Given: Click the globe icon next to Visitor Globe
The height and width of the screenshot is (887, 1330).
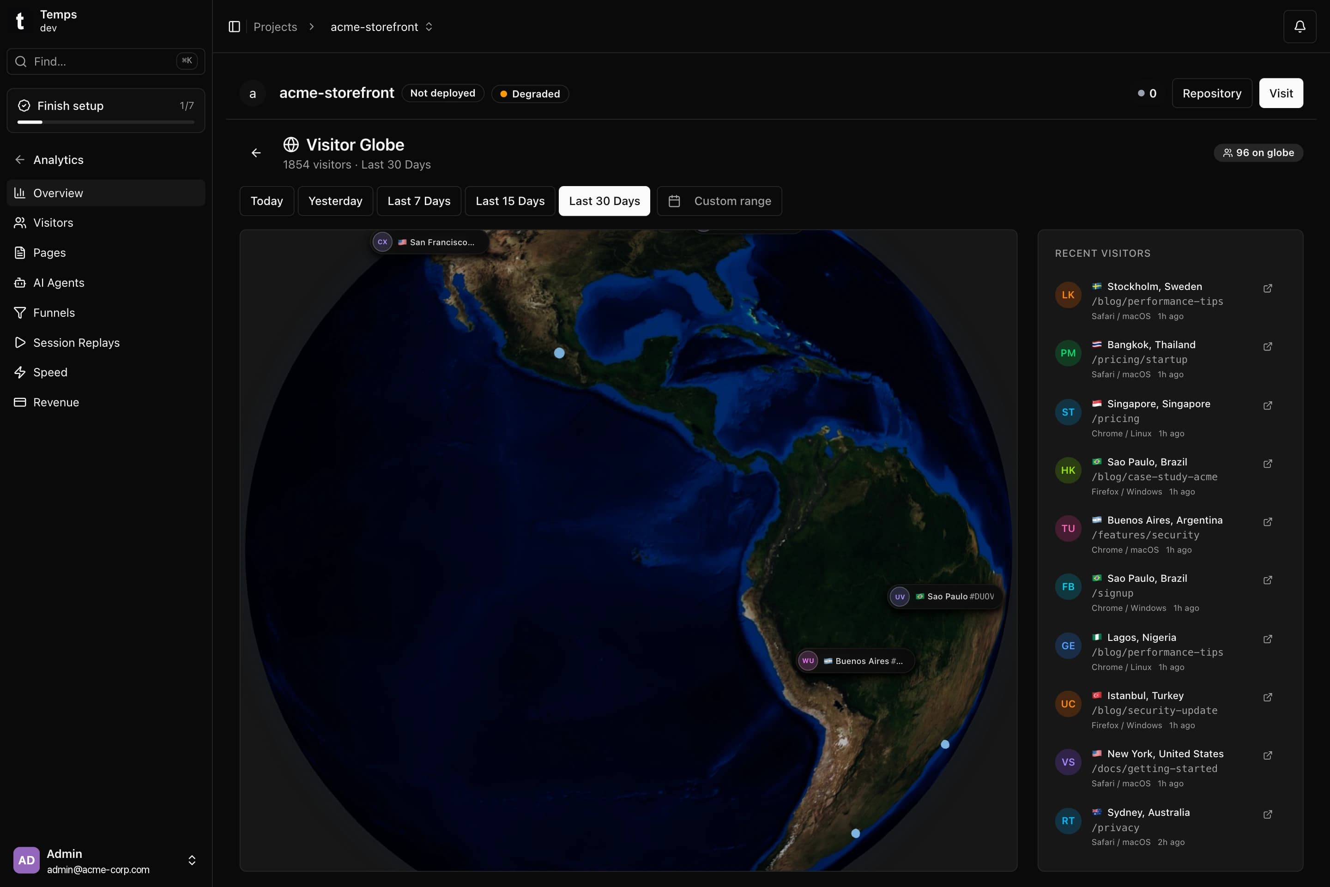Looking at the screenshot, I should (291, 145).
